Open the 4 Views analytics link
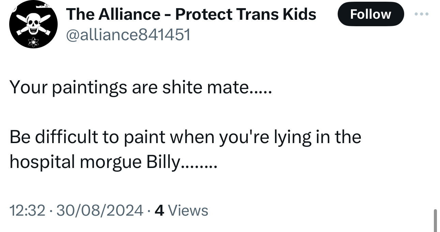Screen dimensions: 440x232 181,210
